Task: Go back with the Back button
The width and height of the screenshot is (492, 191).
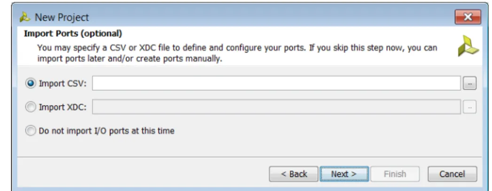Action: coord(294,174)
